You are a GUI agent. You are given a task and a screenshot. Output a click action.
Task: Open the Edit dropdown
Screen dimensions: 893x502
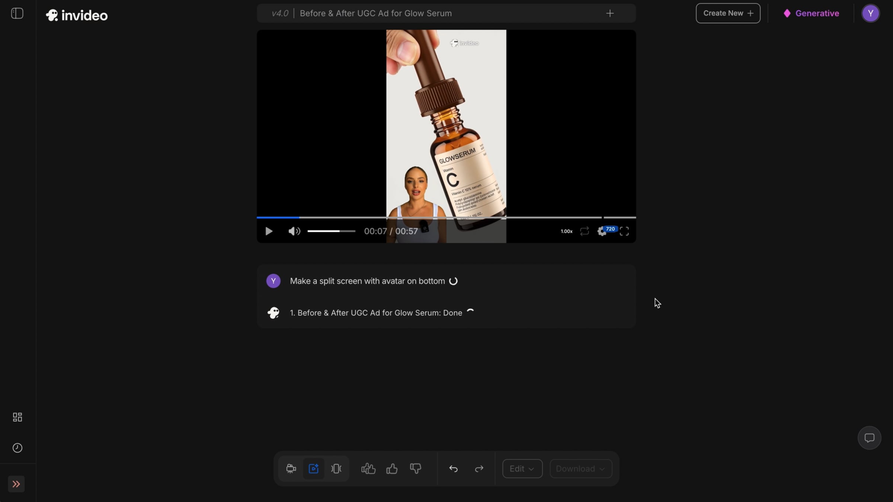(x=522, y=469)
